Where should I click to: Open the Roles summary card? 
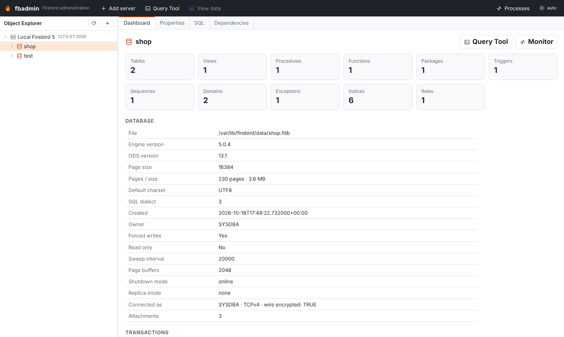pyautogui.click(x=450, y=97)
